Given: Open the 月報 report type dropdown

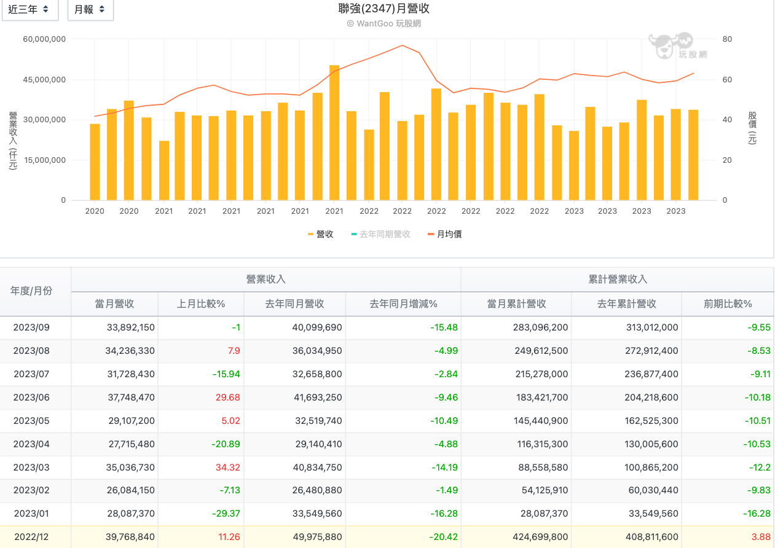Looking at the screenshot, I should [x=90, y=10].
